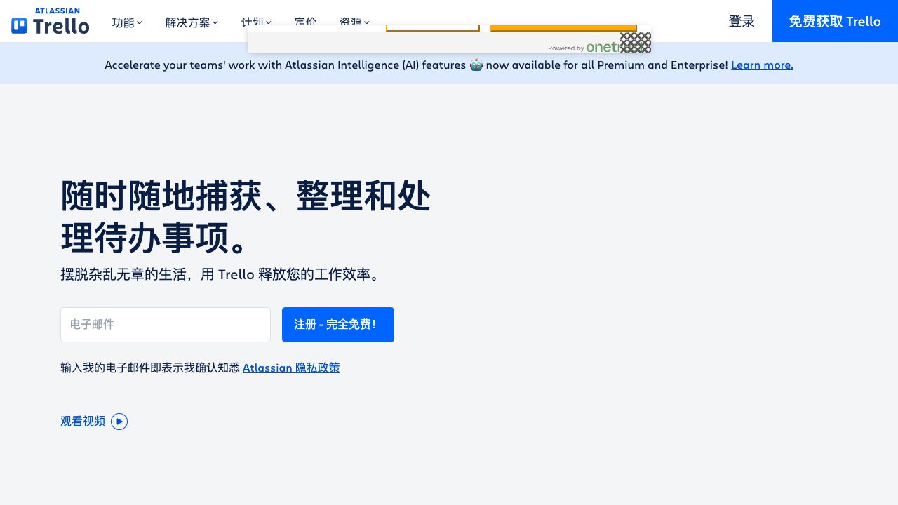The image size is (898, 505).
Task: Click the robot emoji in the announcement banner
Action: point(476,65)
